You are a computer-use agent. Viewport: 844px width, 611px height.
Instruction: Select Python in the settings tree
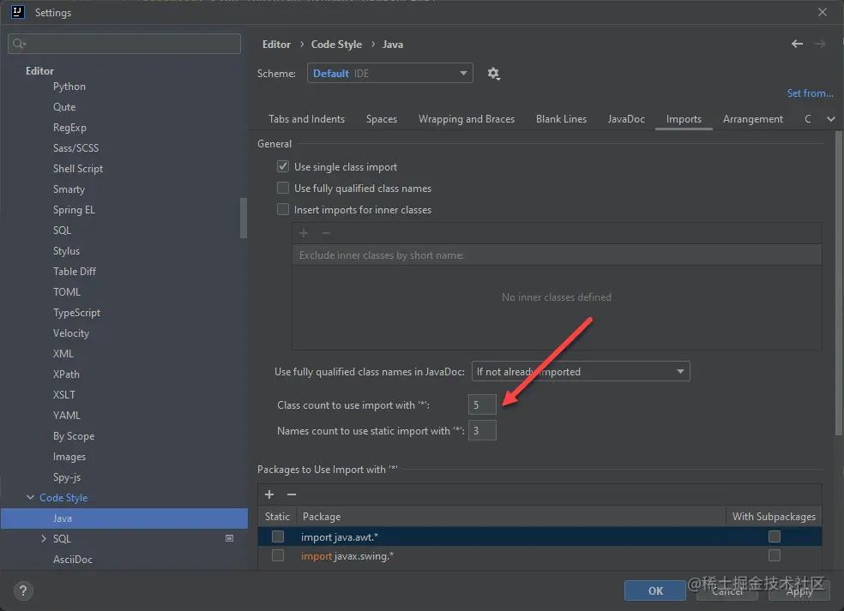[x=69, y=87]
